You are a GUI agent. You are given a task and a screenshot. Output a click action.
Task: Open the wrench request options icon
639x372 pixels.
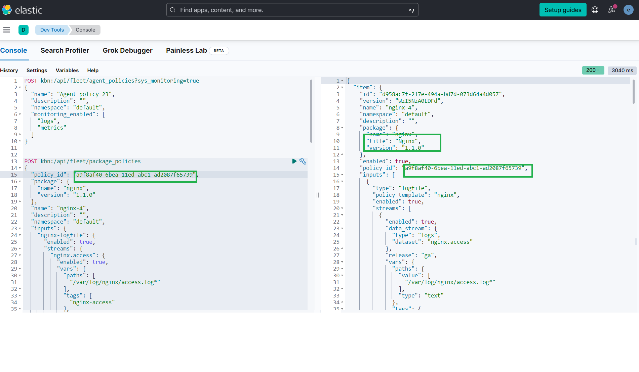[x=303, y=161]
